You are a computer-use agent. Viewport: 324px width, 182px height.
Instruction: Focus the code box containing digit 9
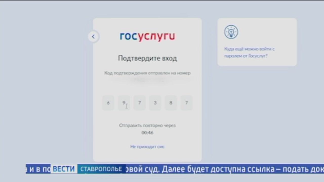tap(124, 103)
